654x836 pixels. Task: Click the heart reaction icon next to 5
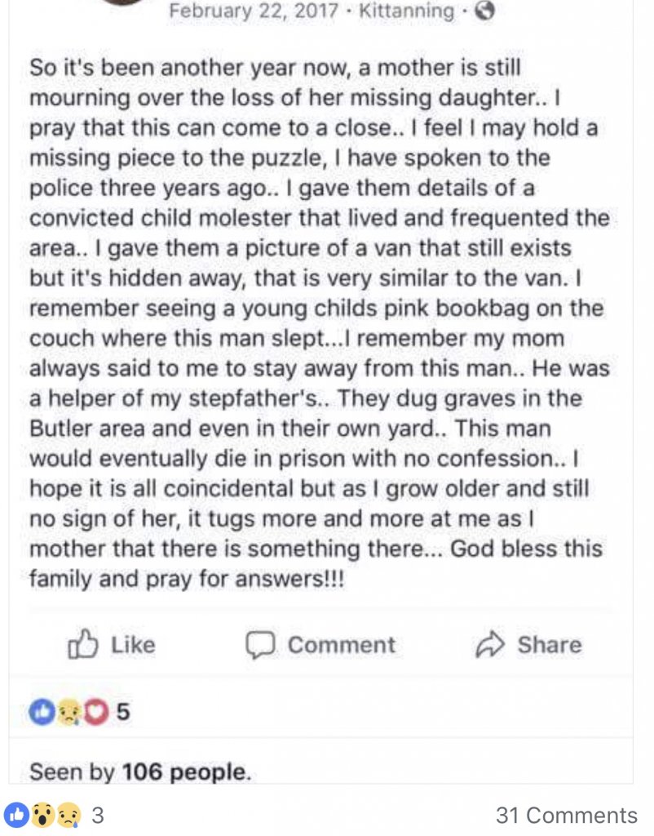[x=97, y=713]
